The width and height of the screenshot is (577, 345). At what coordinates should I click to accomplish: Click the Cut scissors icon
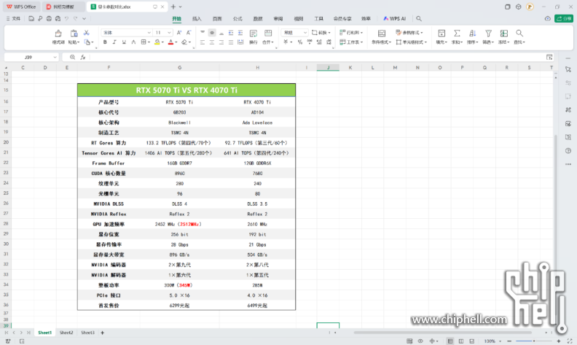click(87, 33)
